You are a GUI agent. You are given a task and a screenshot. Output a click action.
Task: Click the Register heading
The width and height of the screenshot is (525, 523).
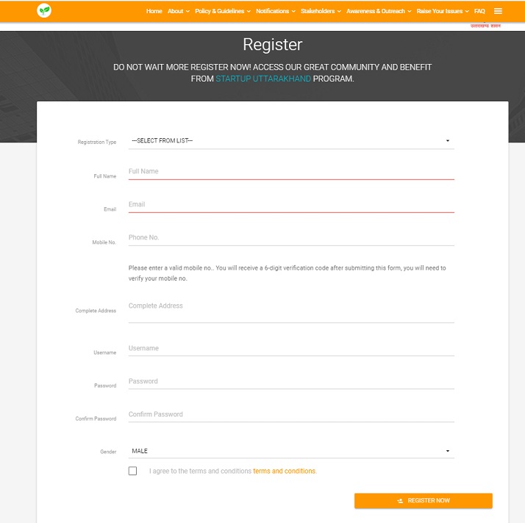273,45
